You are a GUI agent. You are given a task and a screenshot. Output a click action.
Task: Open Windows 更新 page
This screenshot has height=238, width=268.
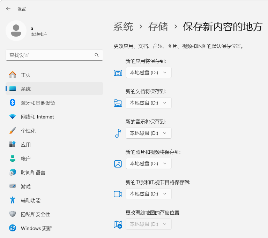pyautogui.click(x=54, y=228)
